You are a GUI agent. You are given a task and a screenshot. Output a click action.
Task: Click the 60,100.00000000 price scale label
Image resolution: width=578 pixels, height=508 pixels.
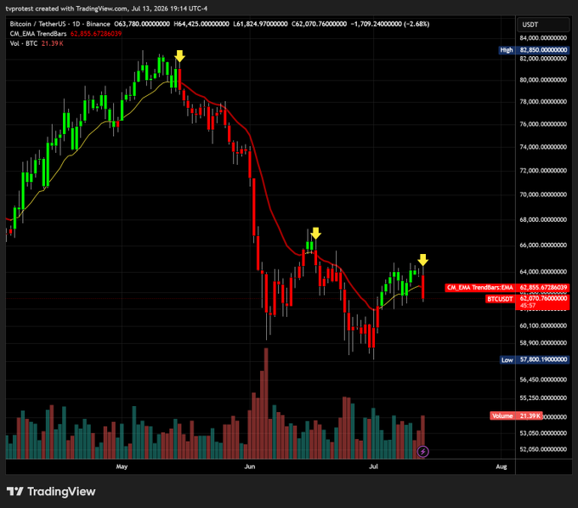pos(543,325)
